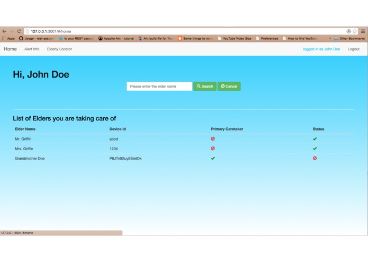Open the Elderly Locator page
368x262 pixels.
[59, 49]
